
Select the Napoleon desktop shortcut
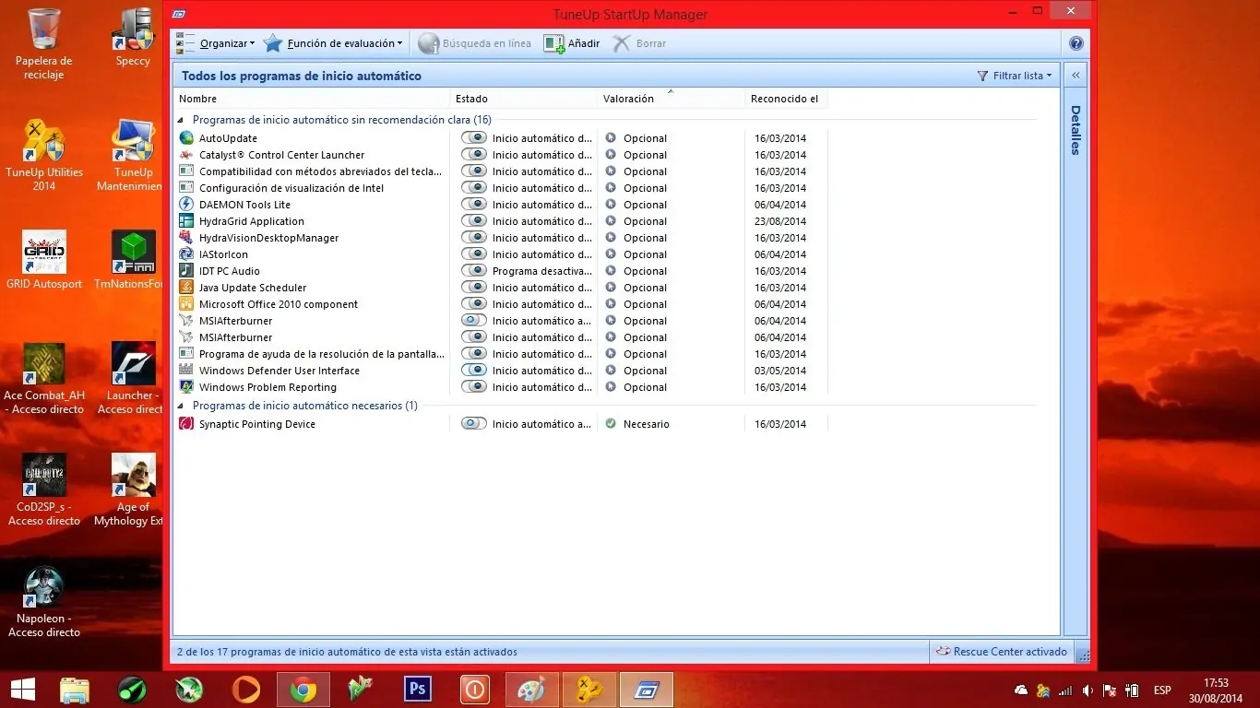(44, 603)
